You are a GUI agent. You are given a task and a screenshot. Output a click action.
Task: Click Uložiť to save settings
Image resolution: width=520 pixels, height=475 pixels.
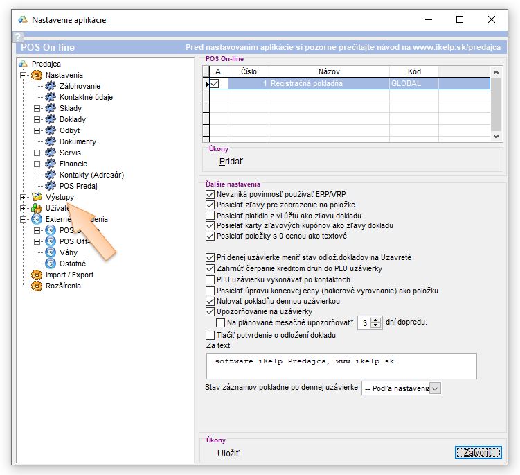click(x=229, y=454)
